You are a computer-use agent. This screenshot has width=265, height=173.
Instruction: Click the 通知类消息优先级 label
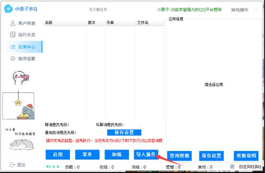click(60, 133)
